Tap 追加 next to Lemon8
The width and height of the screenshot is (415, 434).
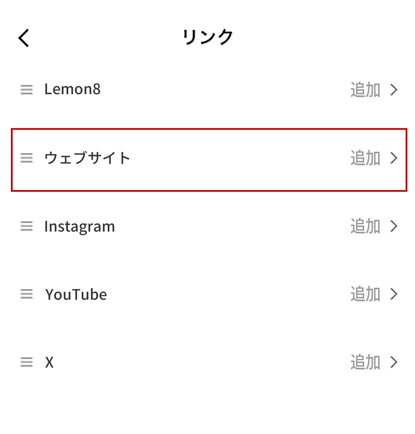[x=365, y=90]
